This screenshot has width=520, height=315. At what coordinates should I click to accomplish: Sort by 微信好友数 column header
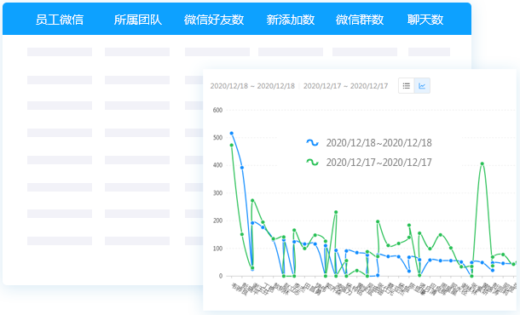pyautogui.click(x=214, y=20)
